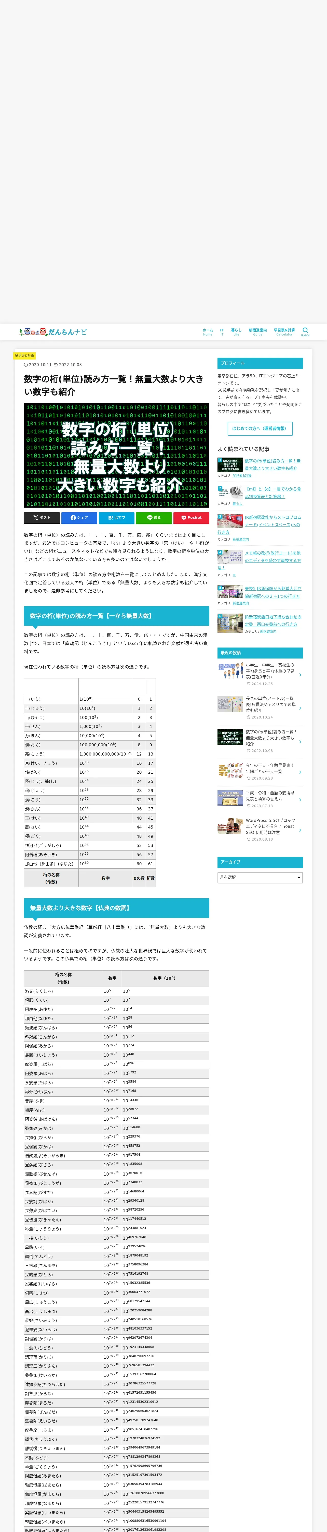Click 早見表&計算 category under first popular post
The height and width of the screenshot is (1532, 327).
(242, 475)
